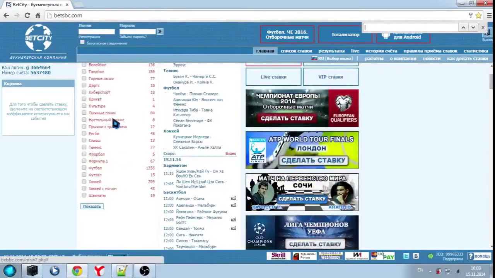
Task: Click the Пароль input field
Action: pos(138,32)
